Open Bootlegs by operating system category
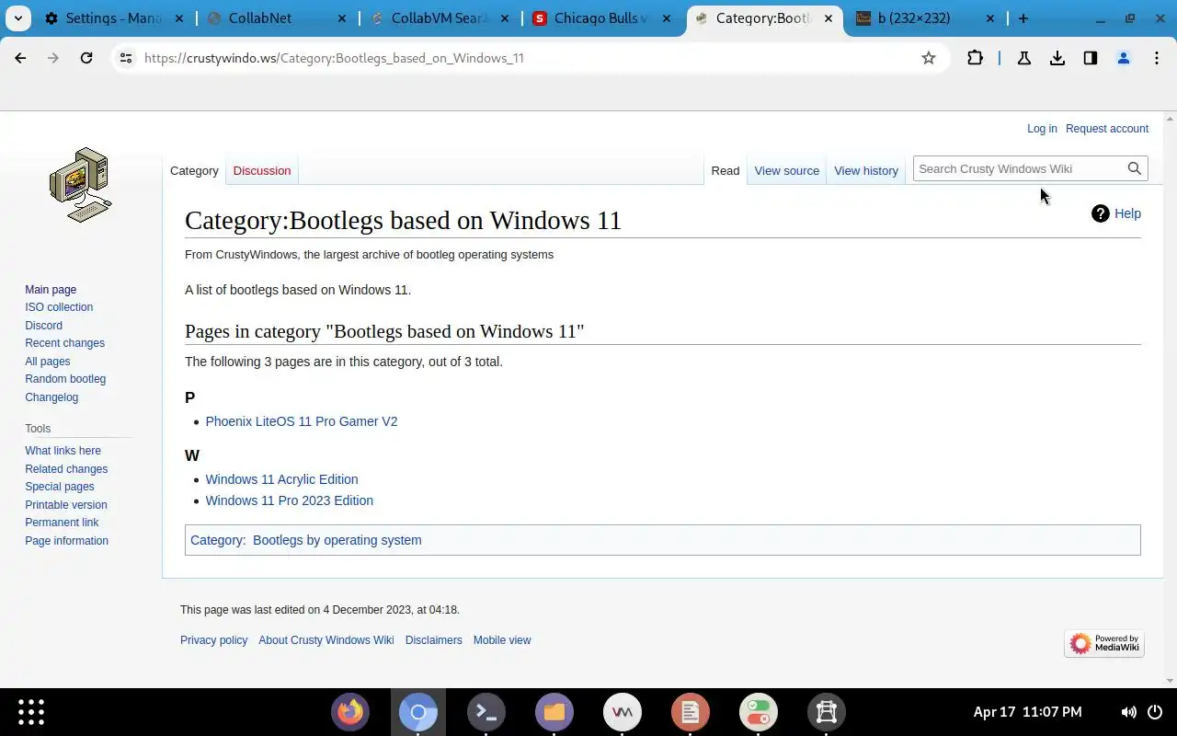 point(337,540)
